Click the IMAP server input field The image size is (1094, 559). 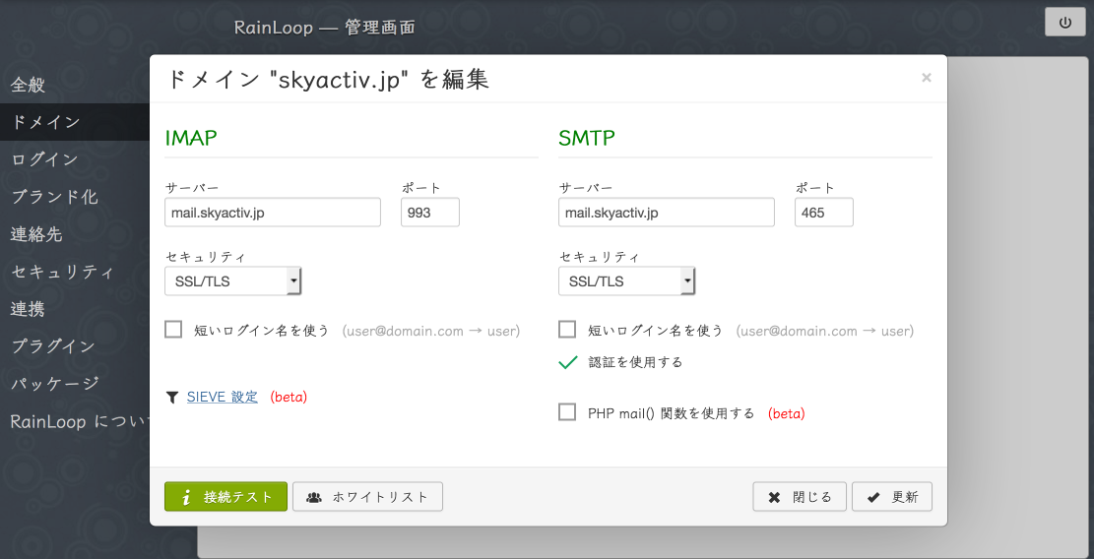click(x=273, y=213)
